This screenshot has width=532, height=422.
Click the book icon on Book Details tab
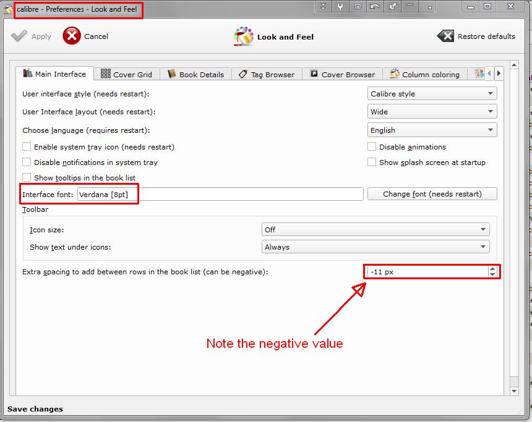(x=172, y=73)
